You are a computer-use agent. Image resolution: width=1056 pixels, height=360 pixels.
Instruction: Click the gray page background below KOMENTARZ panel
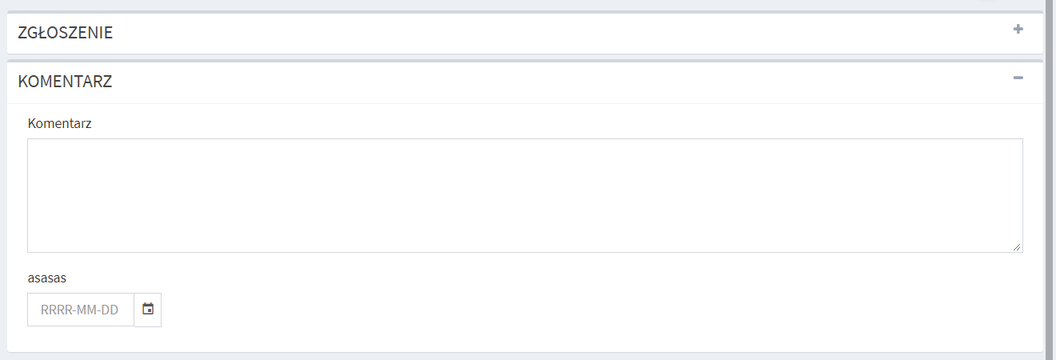[525, 357]
